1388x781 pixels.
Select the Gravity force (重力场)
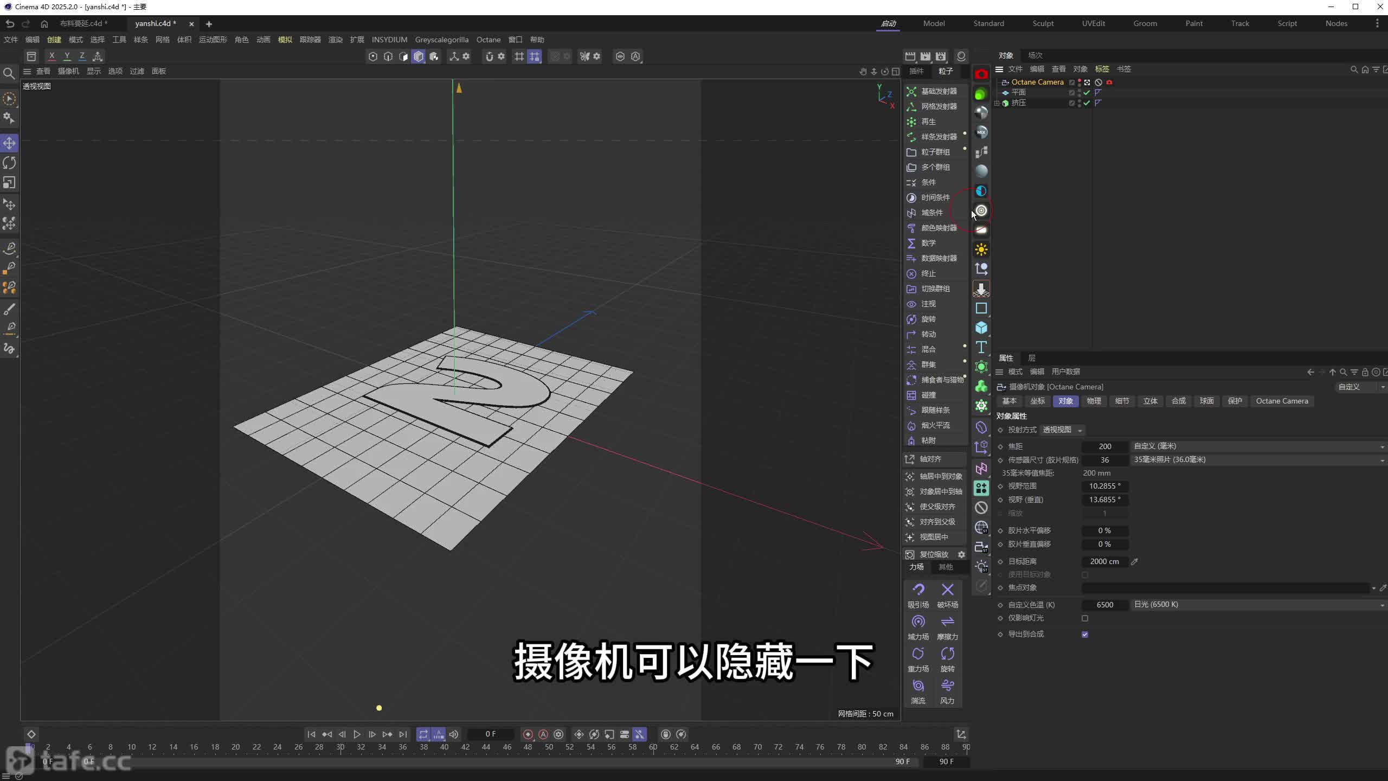[x=918, y=660]
